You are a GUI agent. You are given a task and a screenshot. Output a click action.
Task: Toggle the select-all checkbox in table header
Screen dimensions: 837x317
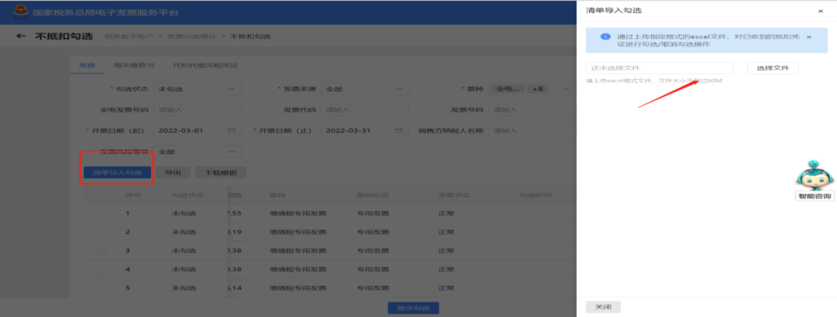(102, 195)
